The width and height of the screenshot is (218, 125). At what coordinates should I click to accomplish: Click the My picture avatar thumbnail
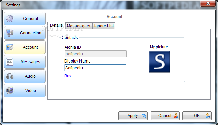click(x=159, y=62)
